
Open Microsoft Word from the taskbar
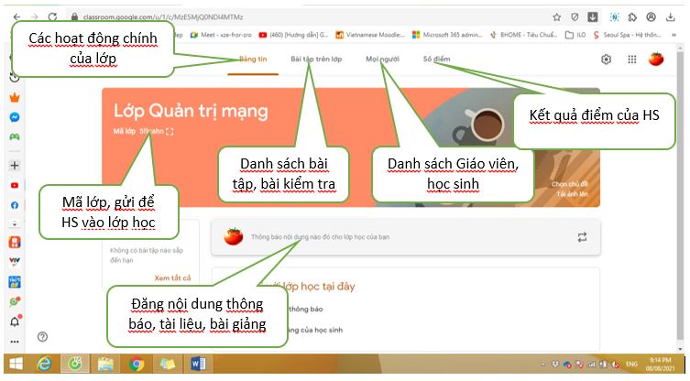pyautogui.click(x=199, y=365)
